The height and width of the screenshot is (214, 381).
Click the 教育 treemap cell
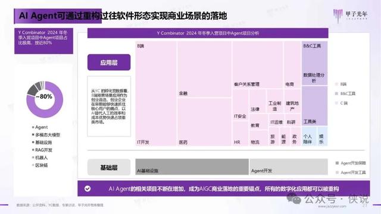(x=258, y=122)
